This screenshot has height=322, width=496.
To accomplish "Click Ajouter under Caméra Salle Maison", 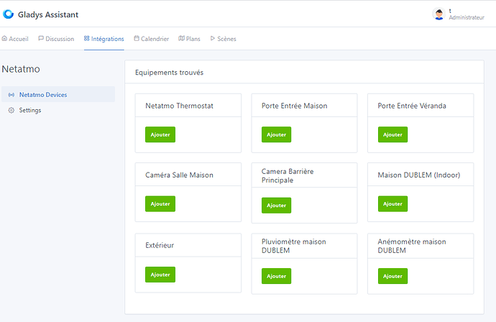I will pos(160,203).
